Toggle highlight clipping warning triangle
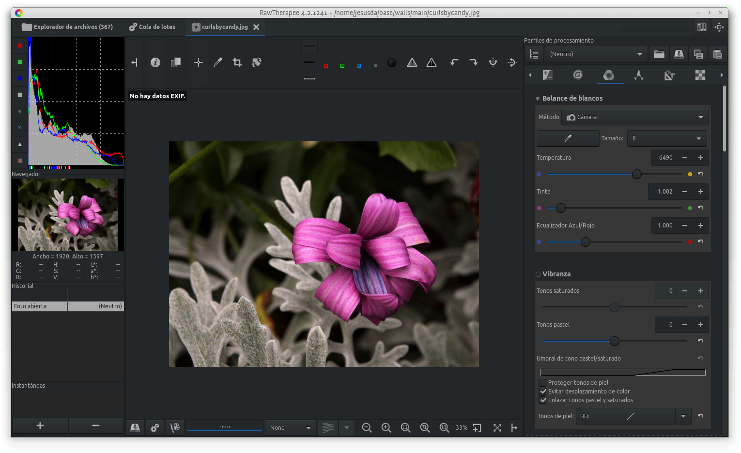This screenshot has width=741, height=453. pyautogui.click(x=412, y=62)
